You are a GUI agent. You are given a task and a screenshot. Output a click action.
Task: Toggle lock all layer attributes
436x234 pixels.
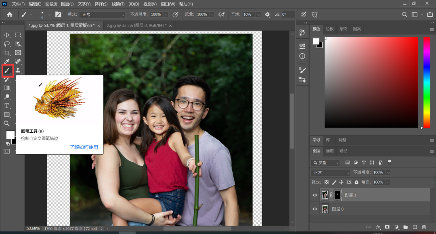[356, 182]
